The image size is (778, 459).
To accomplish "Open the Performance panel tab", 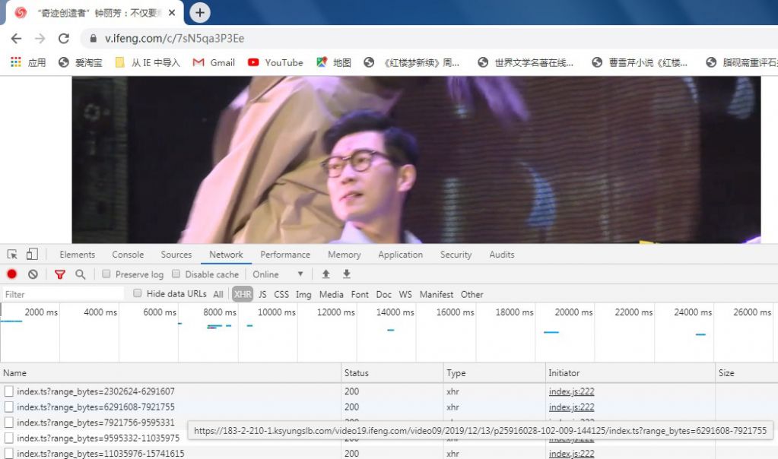I will pyautogui.click(x=285, y=255).
